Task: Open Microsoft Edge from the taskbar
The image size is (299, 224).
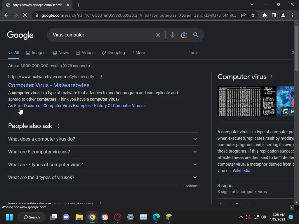Action: pyautogui.click(x=156, y=217)
